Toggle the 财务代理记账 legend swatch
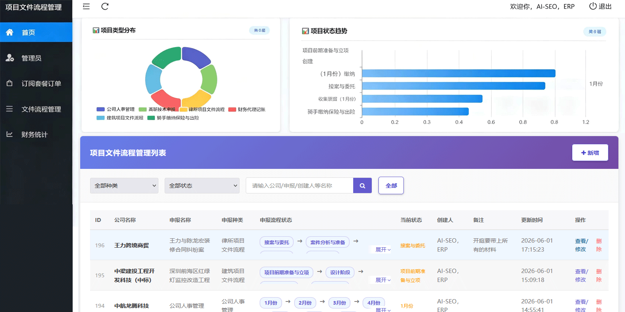This screenshot has height=312, width=625. (232, 109)
